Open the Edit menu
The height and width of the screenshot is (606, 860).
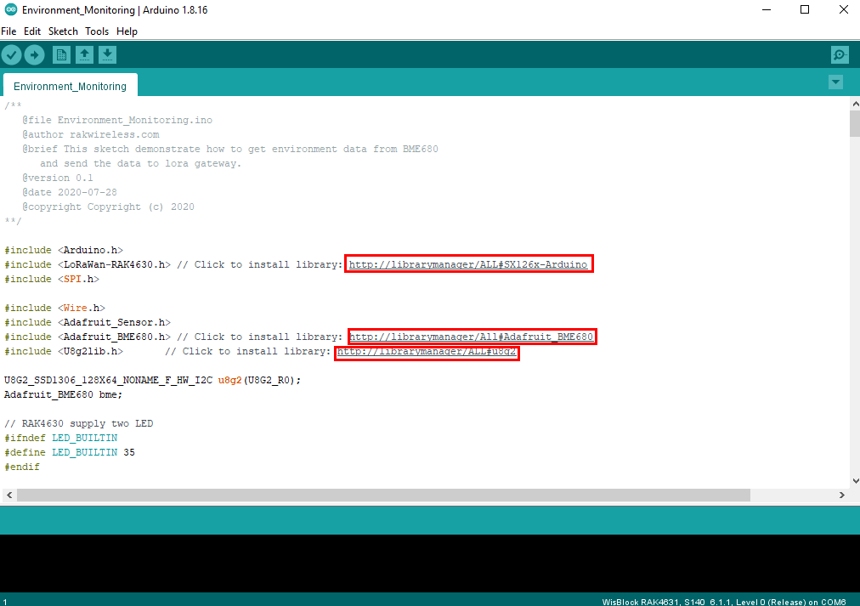[x=32, y=31]
